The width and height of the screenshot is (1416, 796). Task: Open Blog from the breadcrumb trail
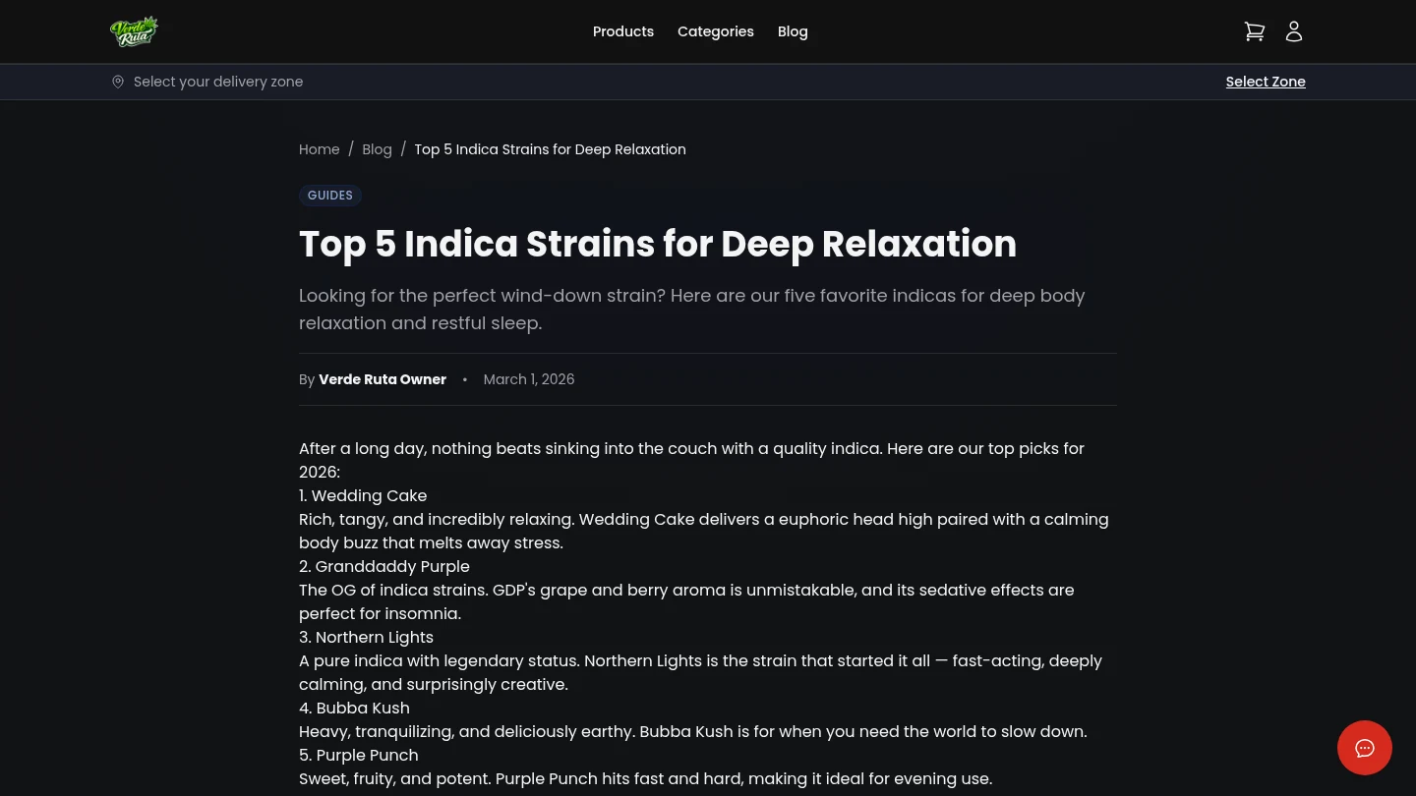(x=377, y=149)
